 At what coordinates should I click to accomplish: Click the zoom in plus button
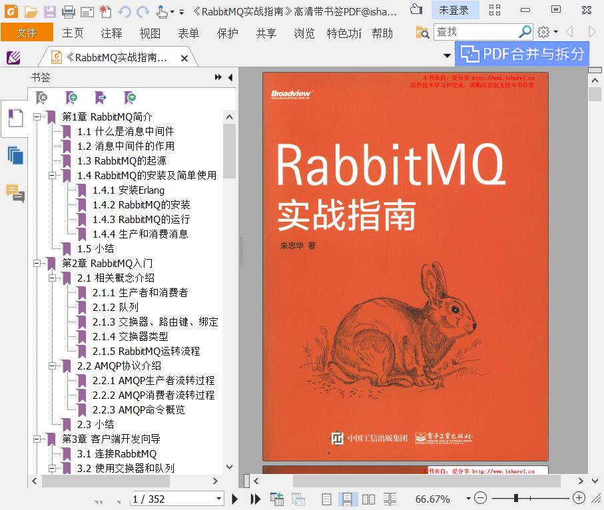[579, 498]
